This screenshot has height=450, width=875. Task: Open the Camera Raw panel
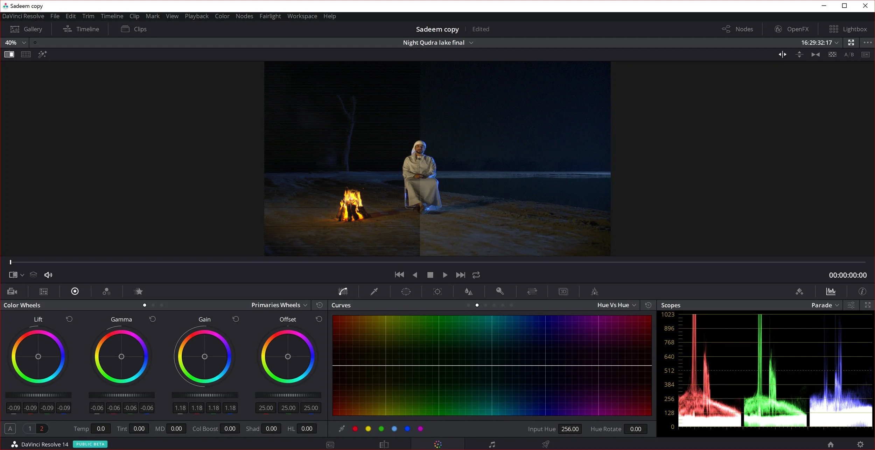click(12, 291)
